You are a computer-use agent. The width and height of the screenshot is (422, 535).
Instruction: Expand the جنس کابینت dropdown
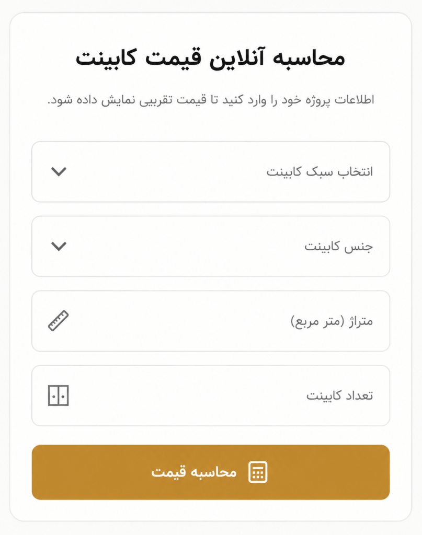point(211,247)
